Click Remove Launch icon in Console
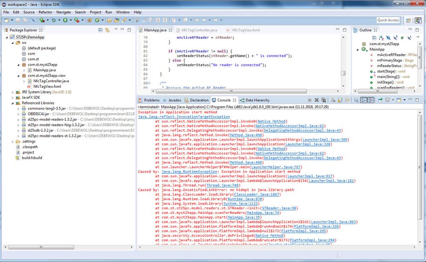The height and width of the screenshot is (262, 426). pos(316,100)
